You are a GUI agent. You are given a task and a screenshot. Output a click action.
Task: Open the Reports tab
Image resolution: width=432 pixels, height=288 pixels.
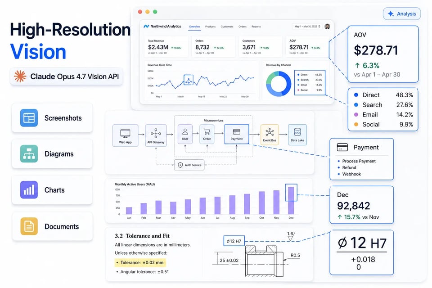point(256,27)
